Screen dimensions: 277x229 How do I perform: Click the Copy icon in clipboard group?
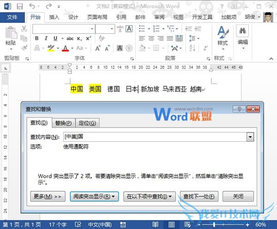pyautogui.click(x=24, y=38)
